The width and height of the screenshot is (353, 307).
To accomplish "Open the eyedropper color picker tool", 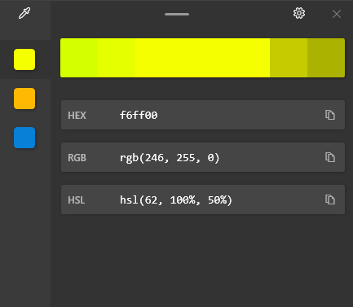I will [x=24, y=13].
